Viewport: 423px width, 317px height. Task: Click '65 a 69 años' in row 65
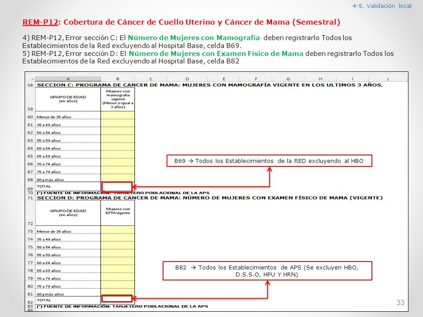coord(48,156)
